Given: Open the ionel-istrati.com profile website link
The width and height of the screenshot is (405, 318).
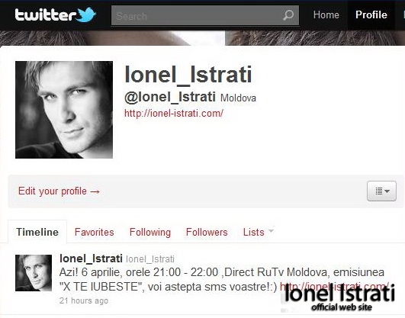Looking at the screenshot, I should (x=174, y=113).
